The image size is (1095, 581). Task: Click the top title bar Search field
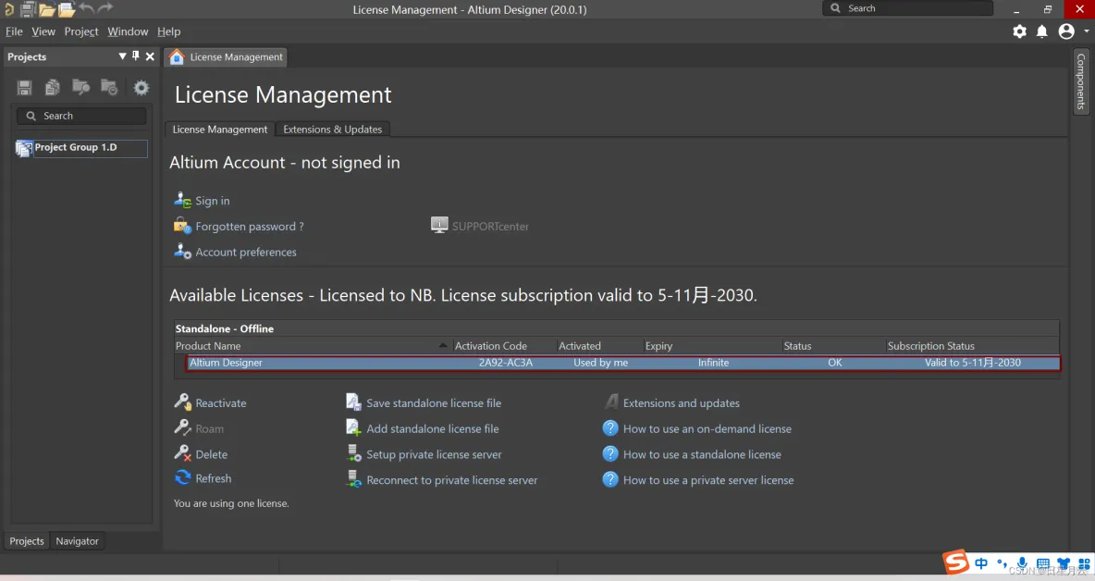(908, 8)
